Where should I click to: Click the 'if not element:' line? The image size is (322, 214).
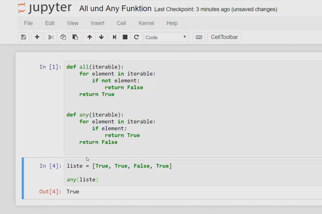[116, 80]
